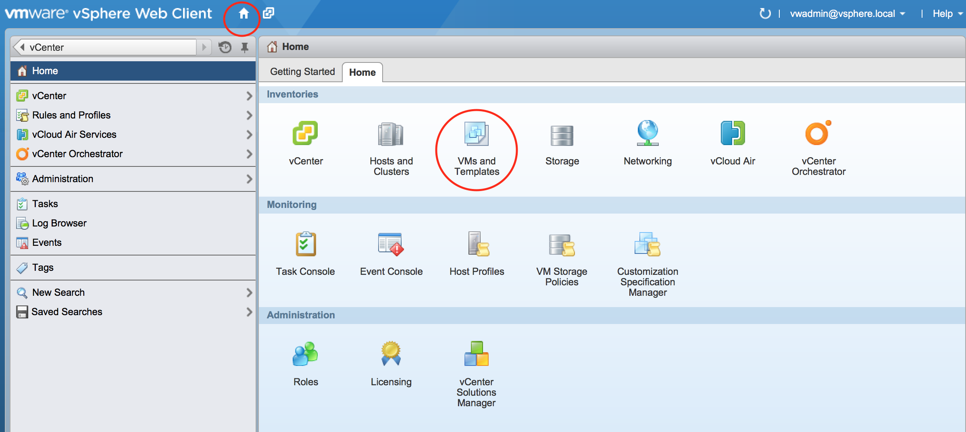This screenshot has height=432, width=966.
Task: Pin the navigator panel with pushpin
Action: click(245, 47)
